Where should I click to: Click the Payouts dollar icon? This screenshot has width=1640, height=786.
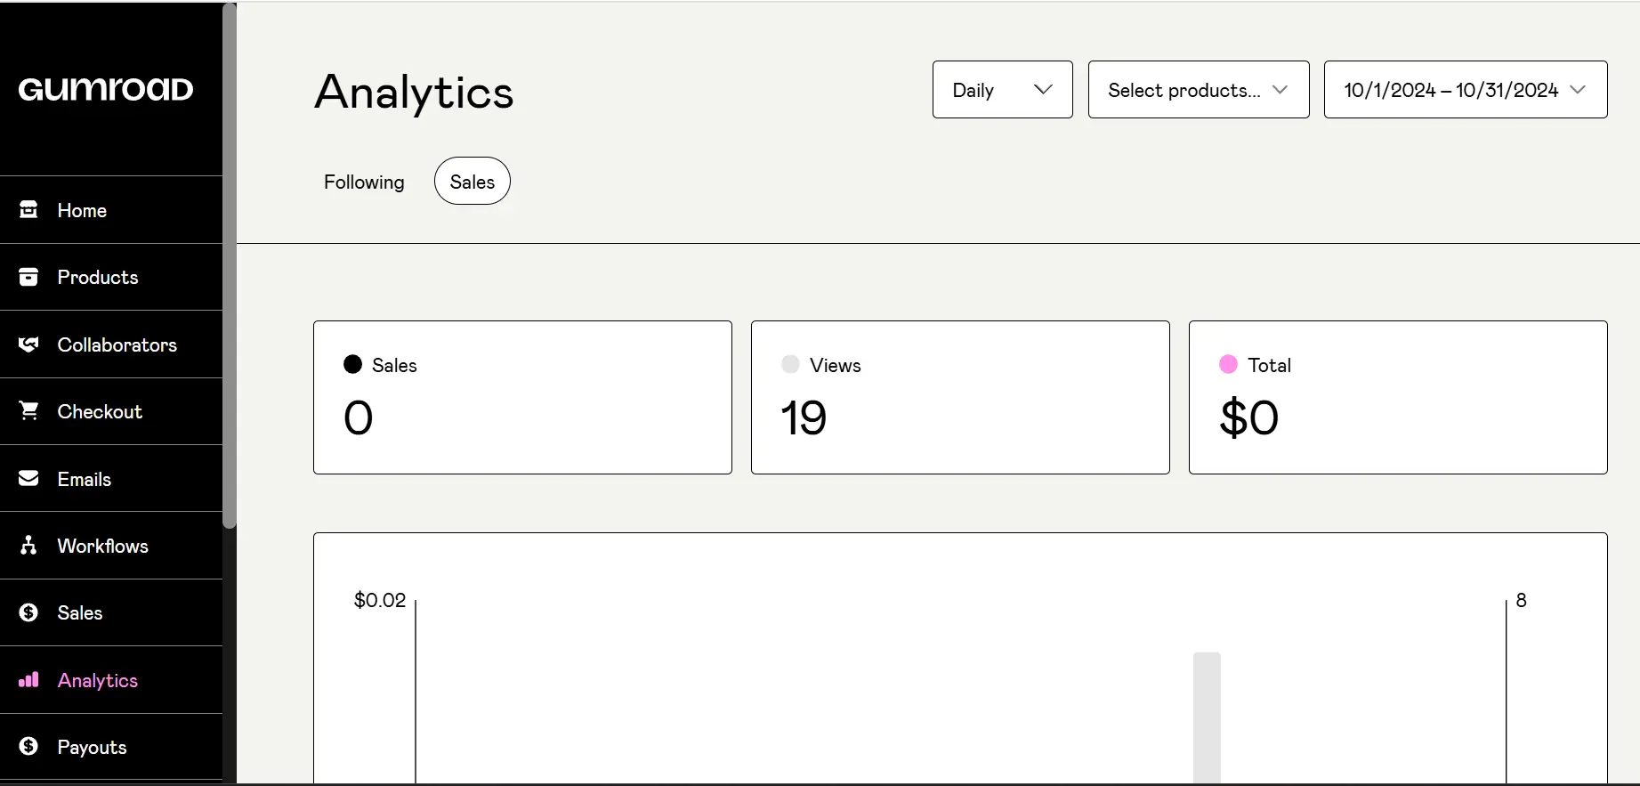click(28, 747)
